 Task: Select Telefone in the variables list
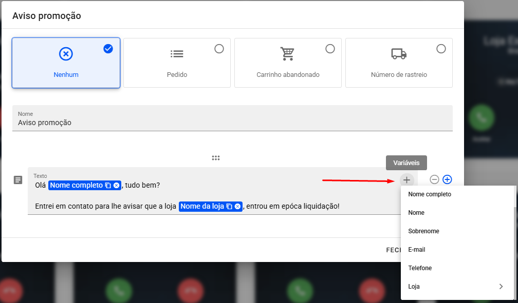pos(420,268)
